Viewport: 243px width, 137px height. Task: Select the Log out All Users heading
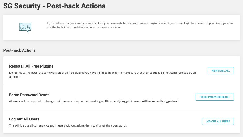pyautogui.click(x=24, y=119)
